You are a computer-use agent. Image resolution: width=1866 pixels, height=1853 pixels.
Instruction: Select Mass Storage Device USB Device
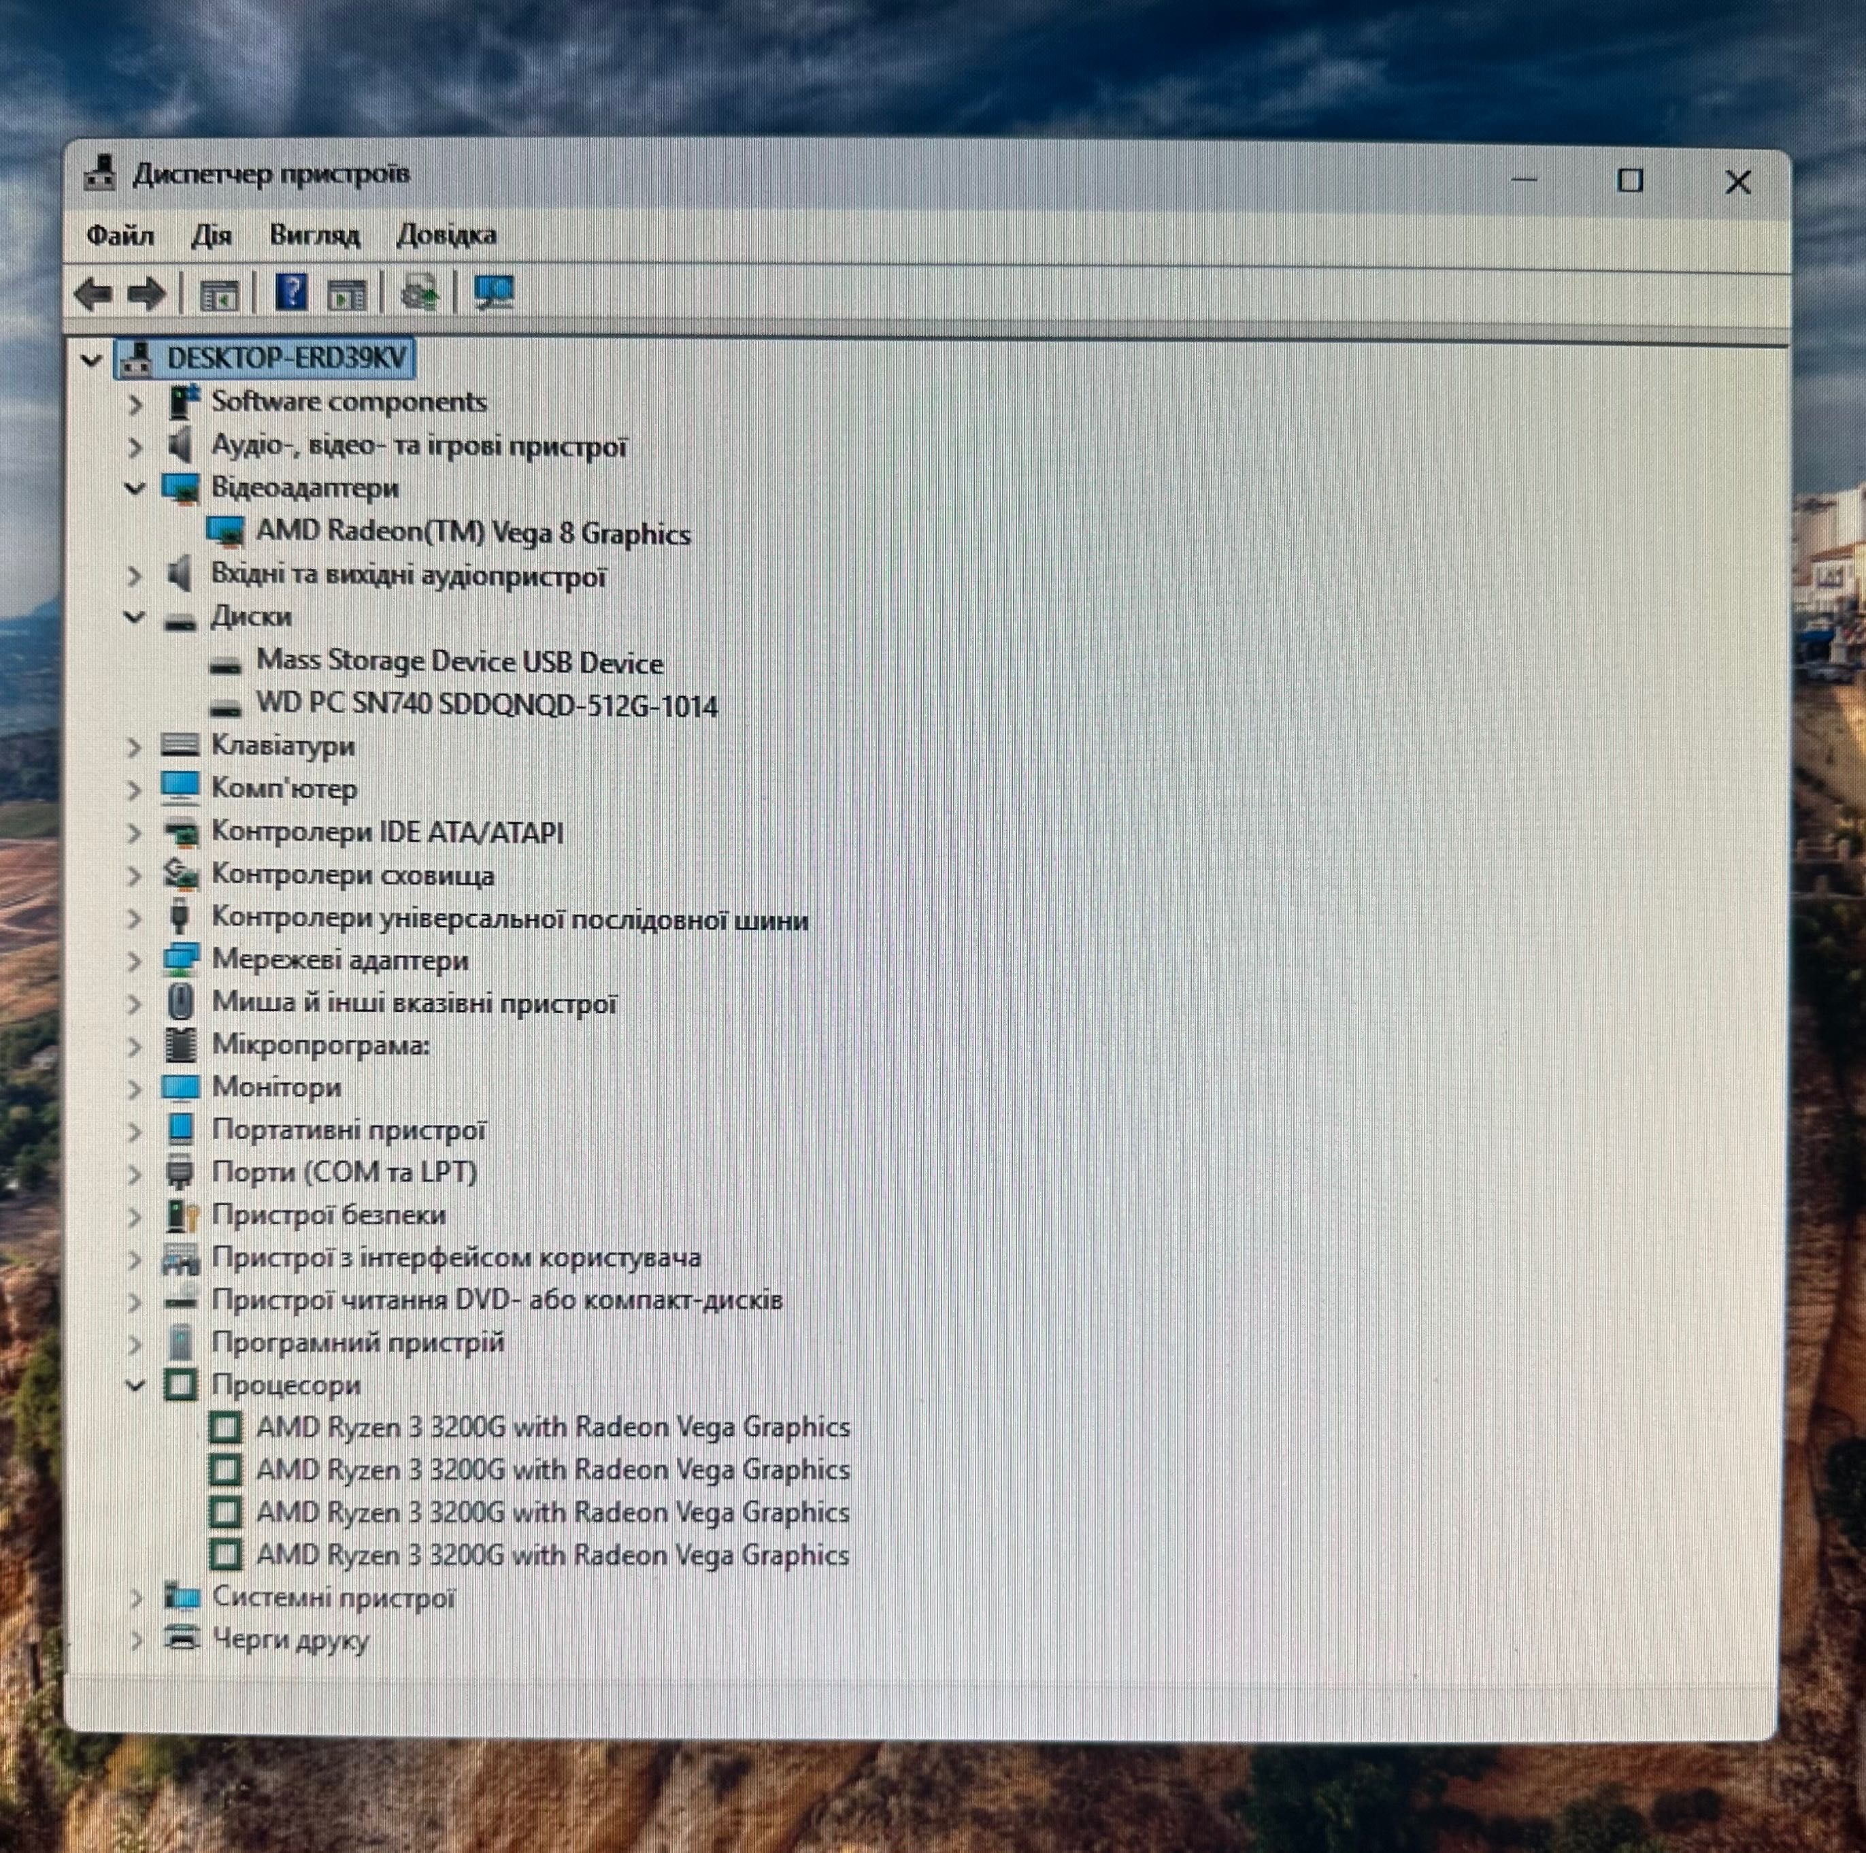tap(460, 661)
